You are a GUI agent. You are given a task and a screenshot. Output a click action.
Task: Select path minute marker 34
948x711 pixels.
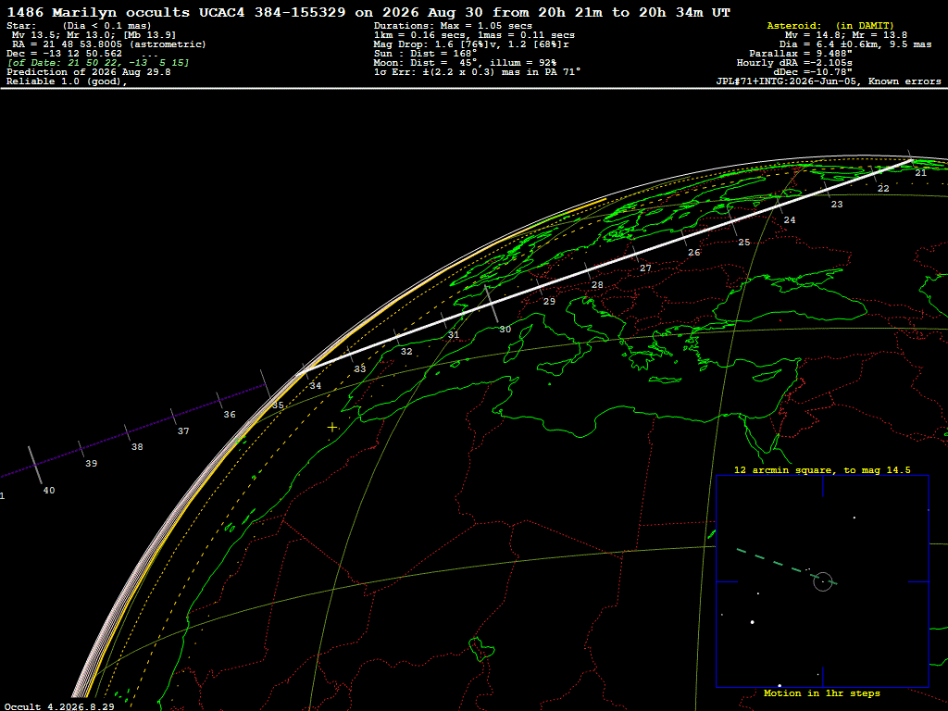point(315,385)
